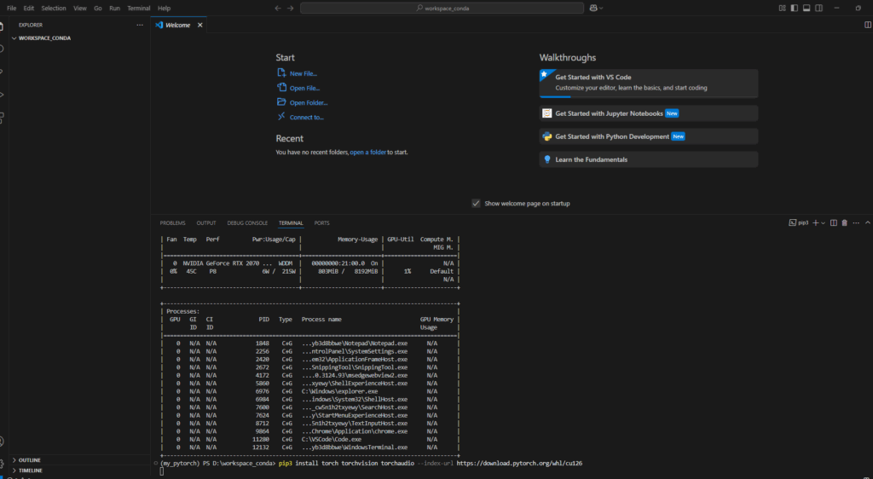873x479 pixels.
Task: Click the New File icon
Action: click(x=281, y=73)
